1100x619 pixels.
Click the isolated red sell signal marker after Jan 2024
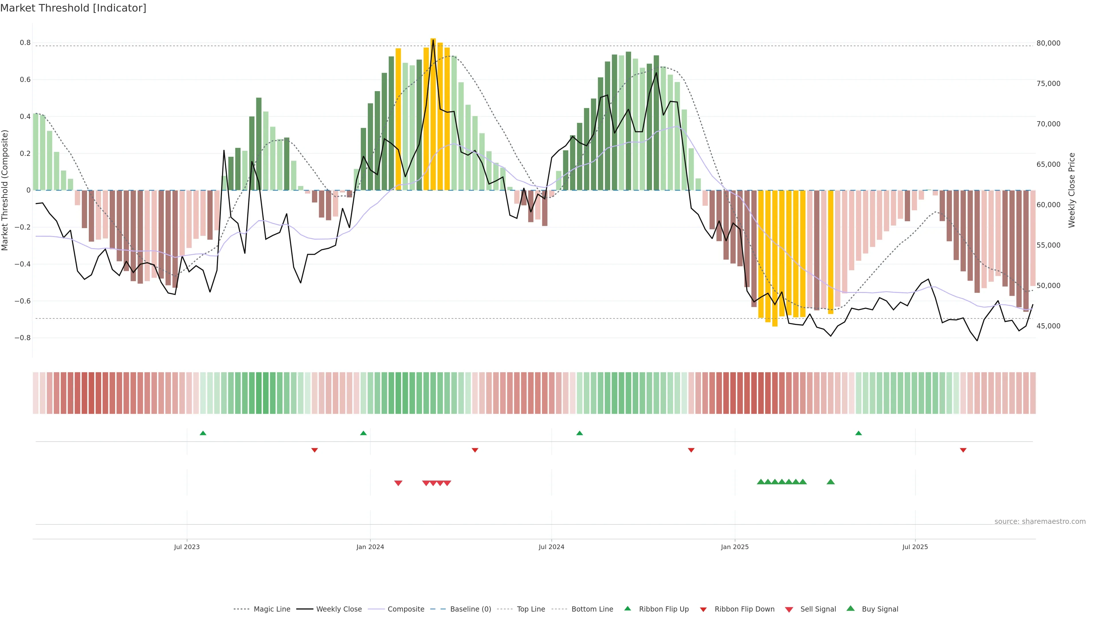(398, 483)
